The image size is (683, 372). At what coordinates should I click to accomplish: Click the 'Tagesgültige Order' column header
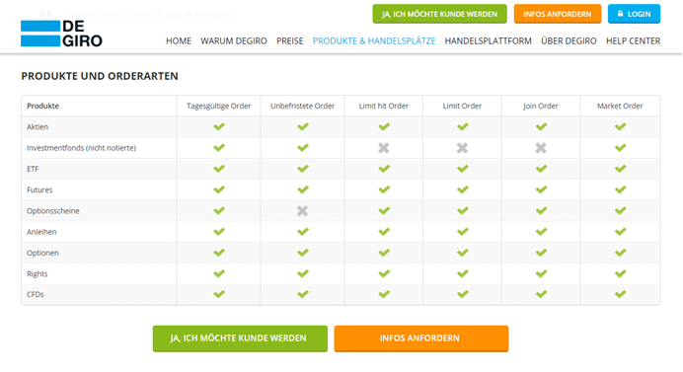(219, 106)
